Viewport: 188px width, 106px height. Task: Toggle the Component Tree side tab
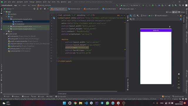click(128, 85)
